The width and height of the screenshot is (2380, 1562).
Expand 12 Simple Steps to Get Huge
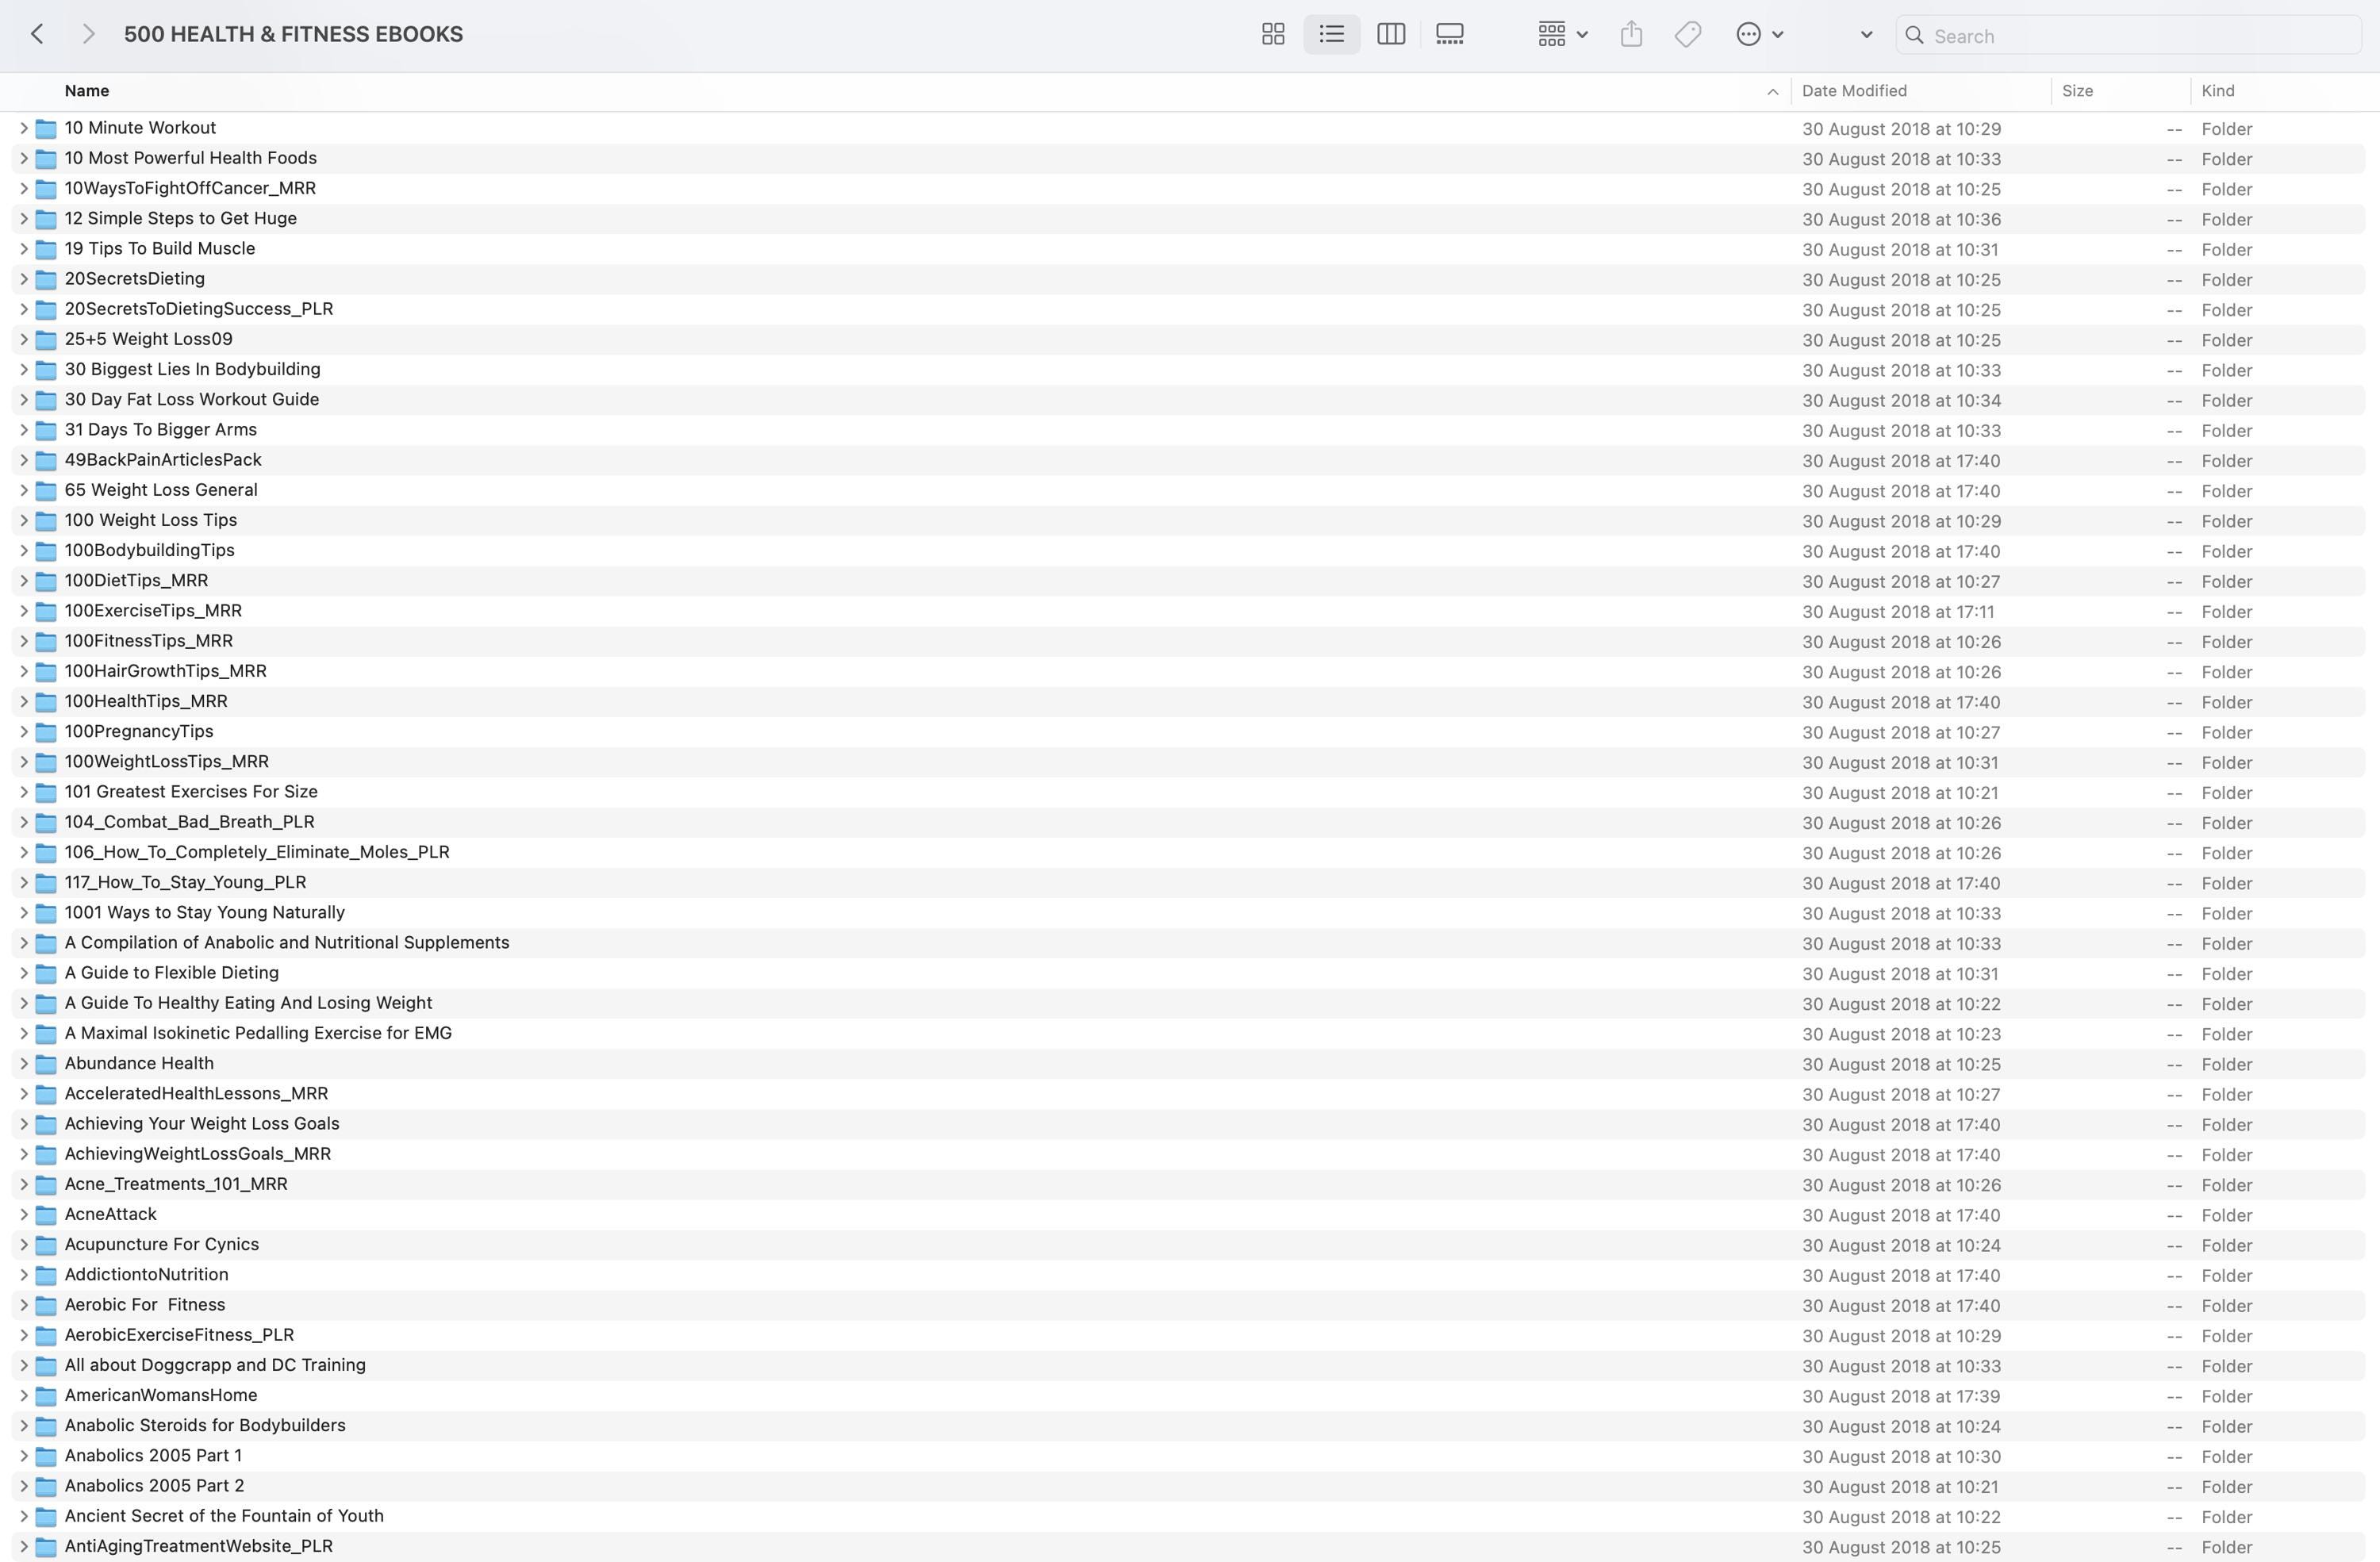coord(23,218)
